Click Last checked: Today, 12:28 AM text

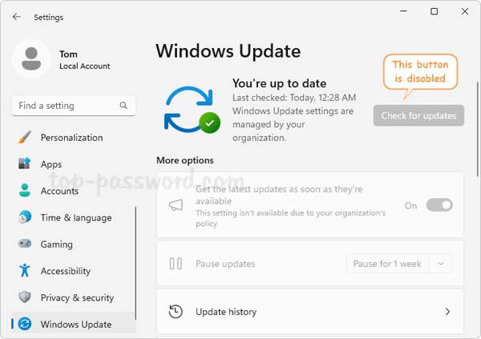[x=294, y=98]
